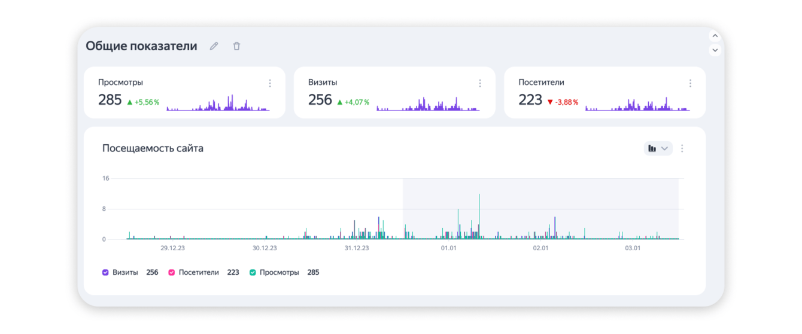
Task: Toggle the Визиты series checkbox in legend
Action: (105, 272)
